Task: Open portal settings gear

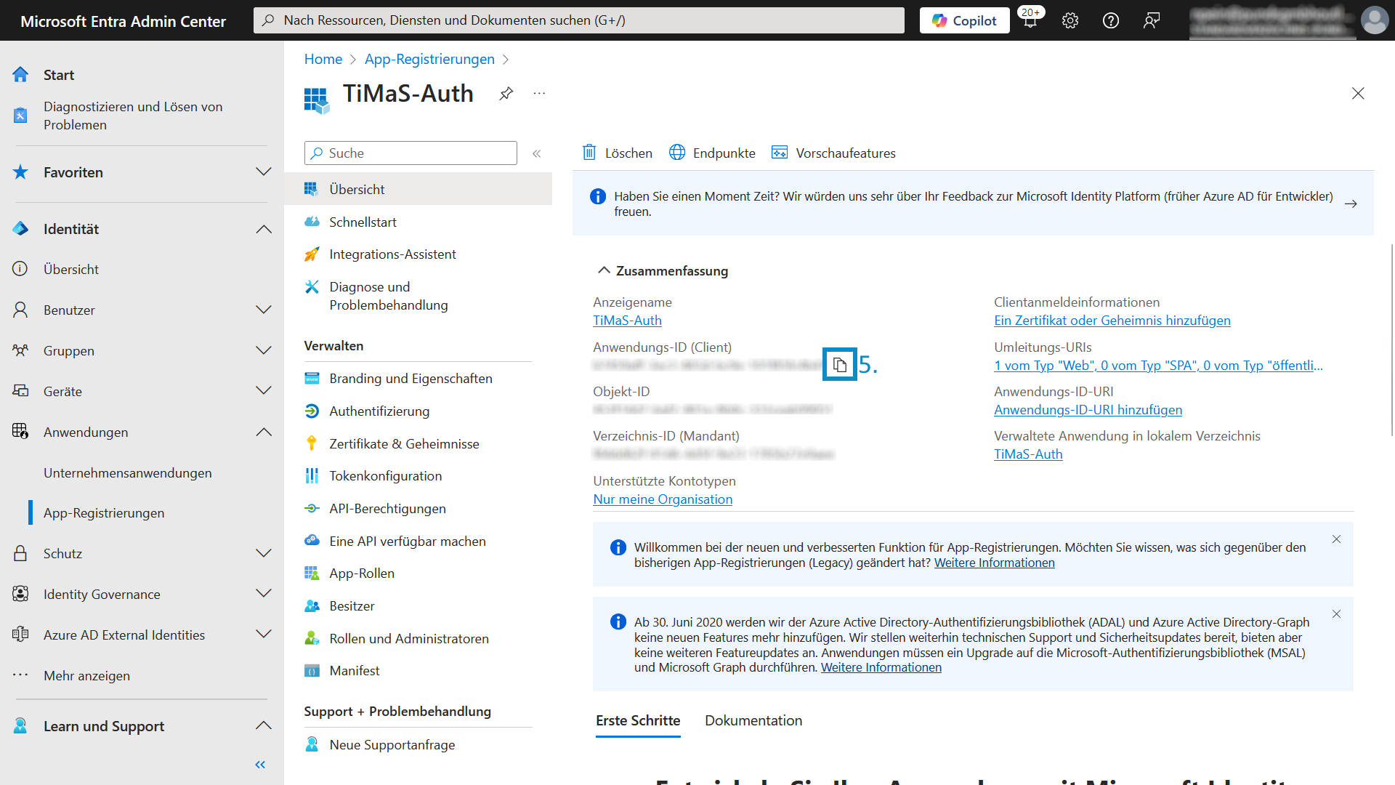Action: (1070, 20)
